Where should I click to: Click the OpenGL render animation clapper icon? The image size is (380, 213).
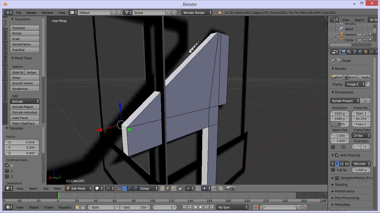click(233, 188)
